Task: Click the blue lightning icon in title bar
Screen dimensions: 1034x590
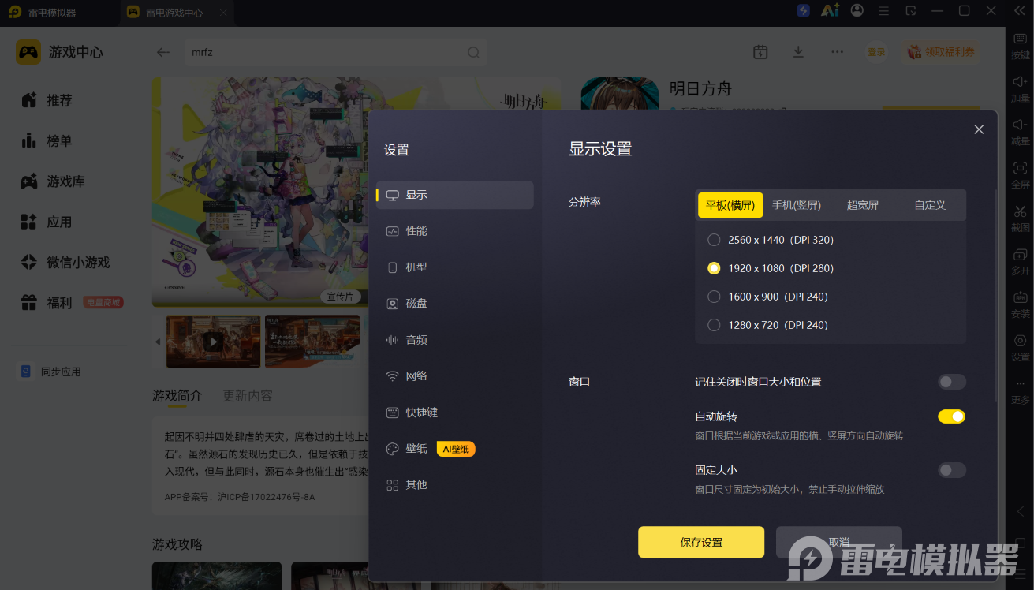Action: [804, 10]
